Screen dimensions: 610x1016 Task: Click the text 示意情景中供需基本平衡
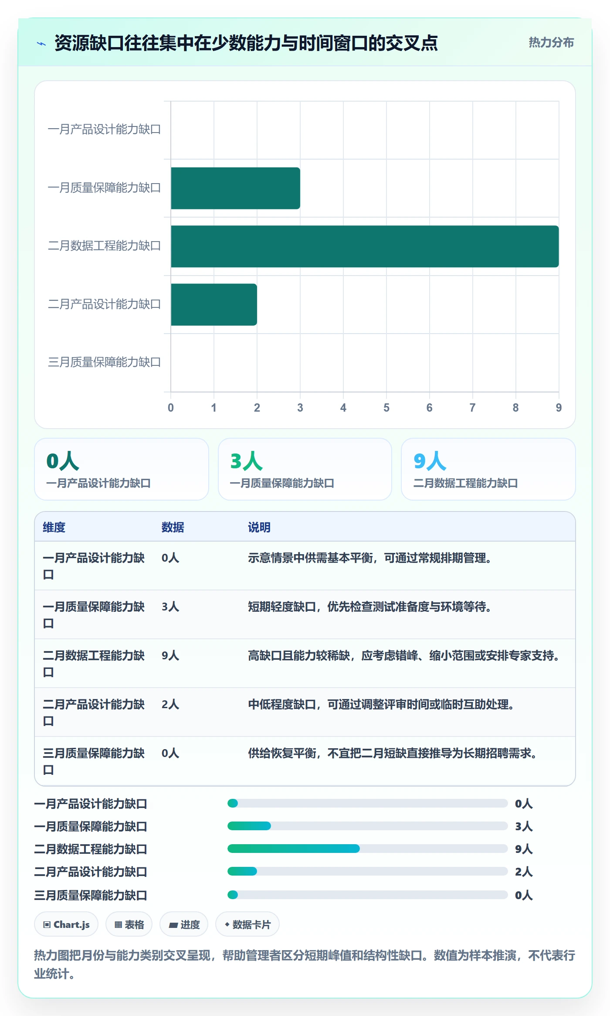[310, 558]
